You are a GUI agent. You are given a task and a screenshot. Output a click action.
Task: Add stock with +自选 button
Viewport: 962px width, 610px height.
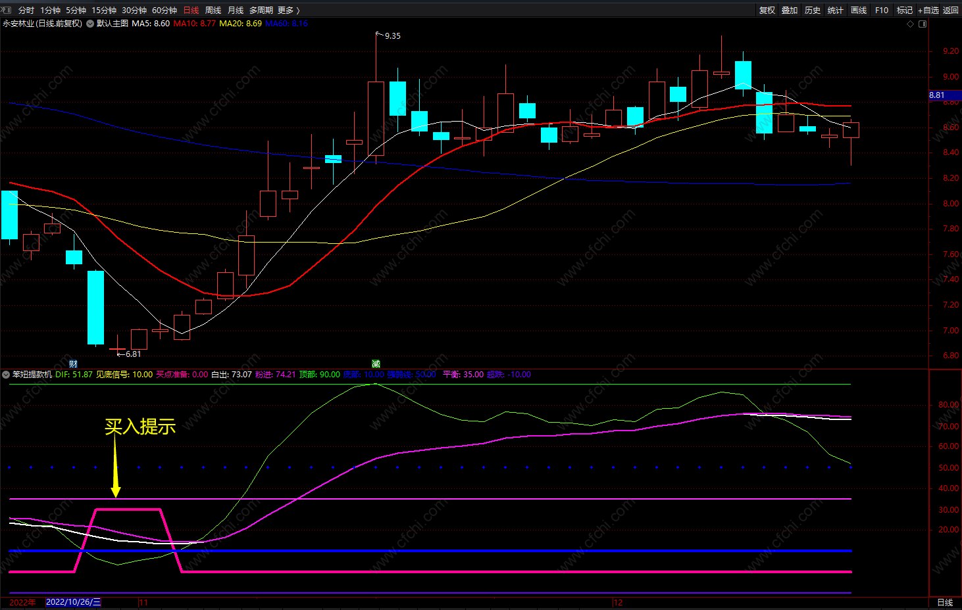click(928, 11)
